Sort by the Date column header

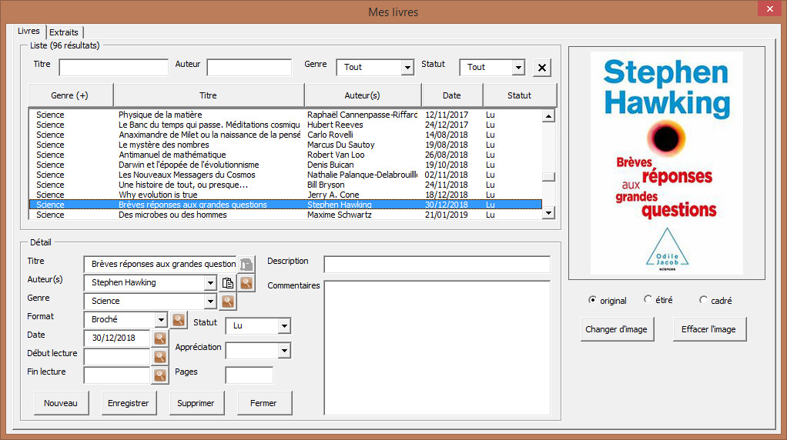click(x=452, y=95)
